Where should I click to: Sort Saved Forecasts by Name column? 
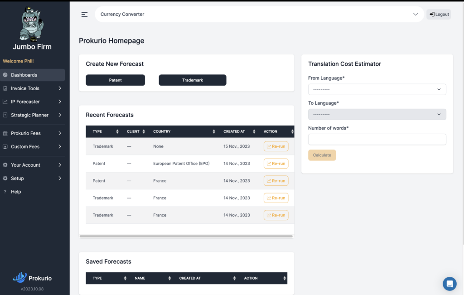[169, 278]
